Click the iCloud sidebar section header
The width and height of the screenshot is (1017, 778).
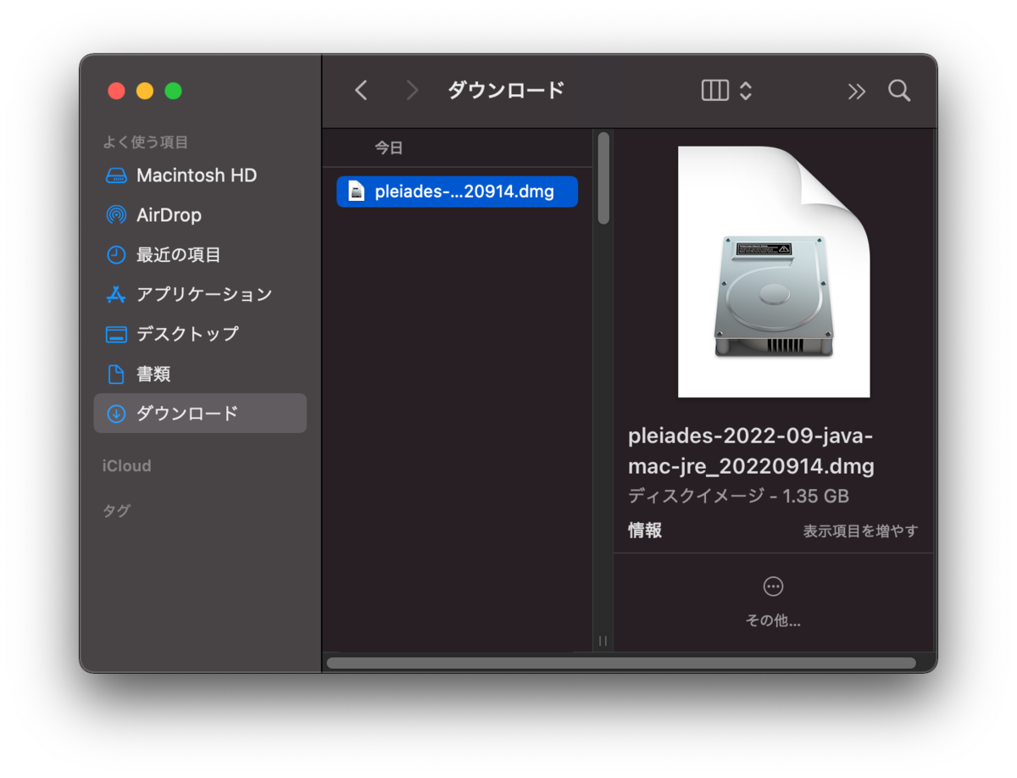point(126,466)
